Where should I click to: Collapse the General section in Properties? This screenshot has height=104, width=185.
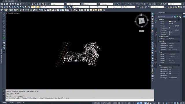tap(179, 19)
